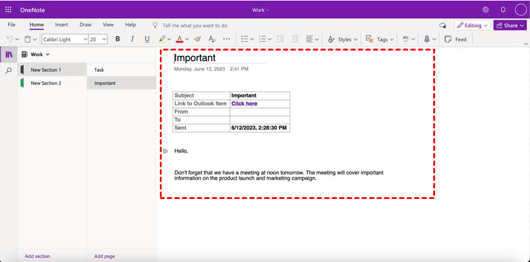Open the app launcher grid
Image resolution: width=530 pixels, height=262 pixels.
point(9,10)
